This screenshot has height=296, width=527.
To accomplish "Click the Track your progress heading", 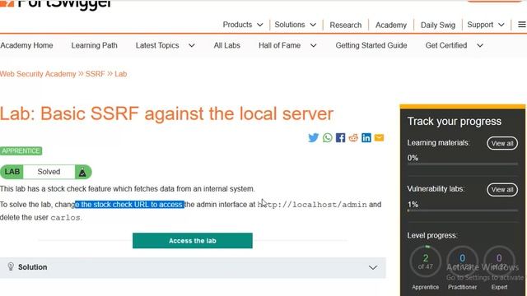I will tap(454, 121).
